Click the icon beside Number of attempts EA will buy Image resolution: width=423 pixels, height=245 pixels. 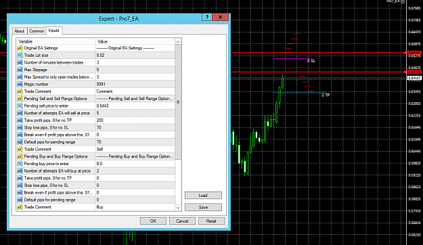pyautogui.click(x=20, y=171)
